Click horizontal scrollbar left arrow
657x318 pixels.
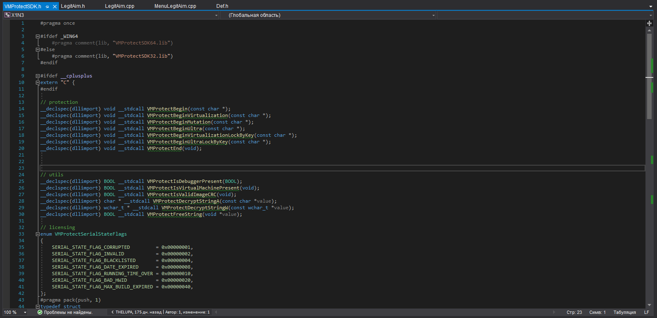point(216,312)
